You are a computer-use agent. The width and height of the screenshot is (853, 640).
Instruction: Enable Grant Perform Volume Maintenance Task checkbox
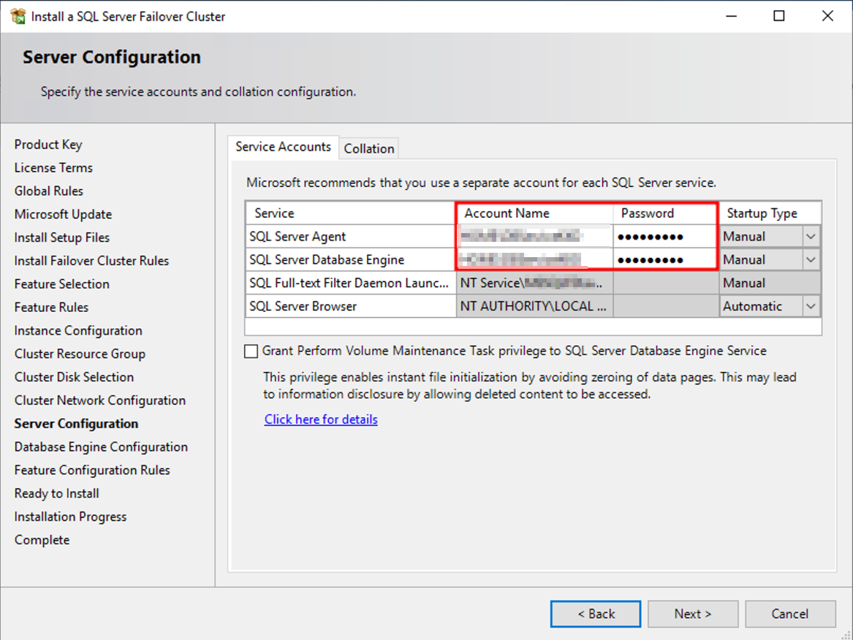(251, 351)
